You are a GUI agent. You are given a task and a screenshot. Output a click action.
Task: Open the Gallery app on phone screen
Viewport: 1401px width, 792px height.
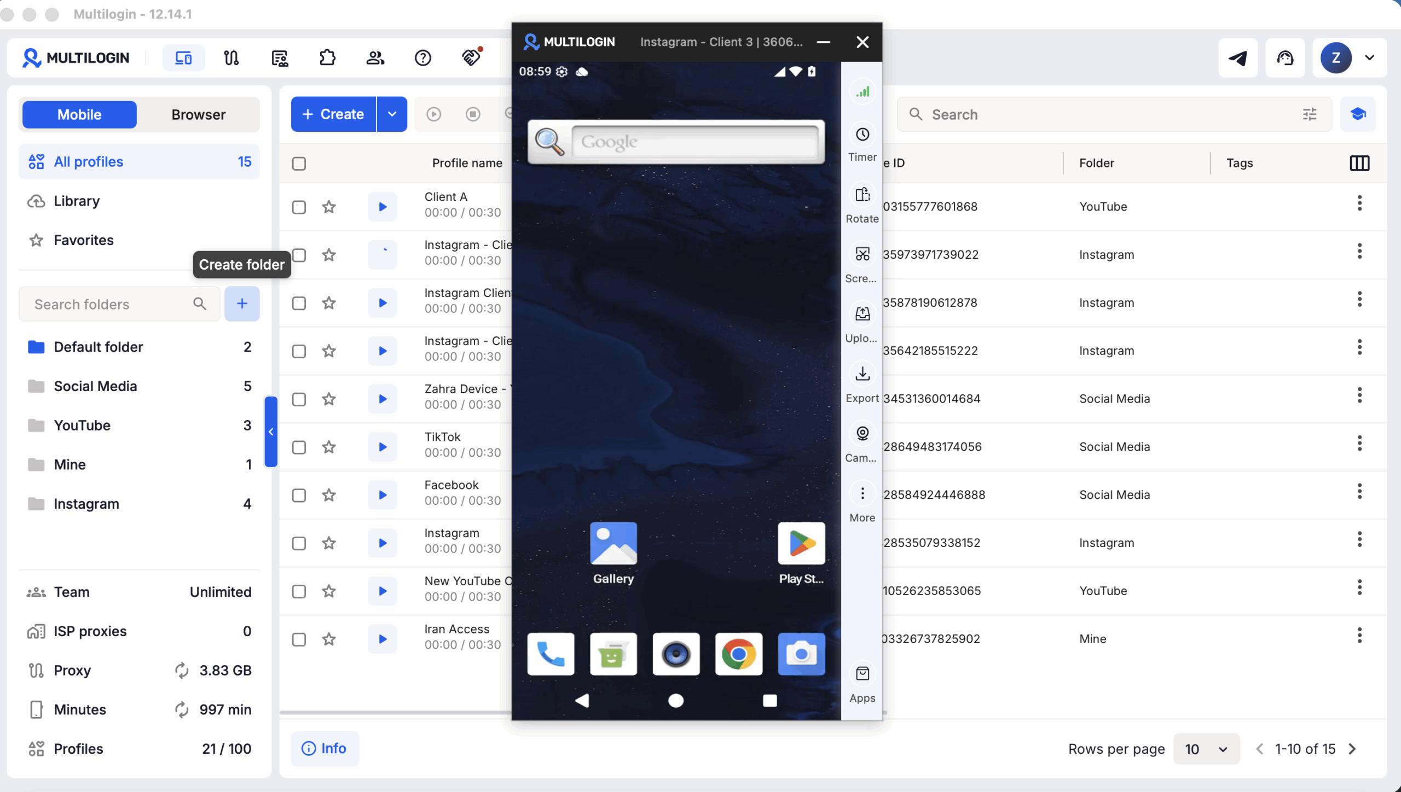pyautogui.click(x=613, y=543)
